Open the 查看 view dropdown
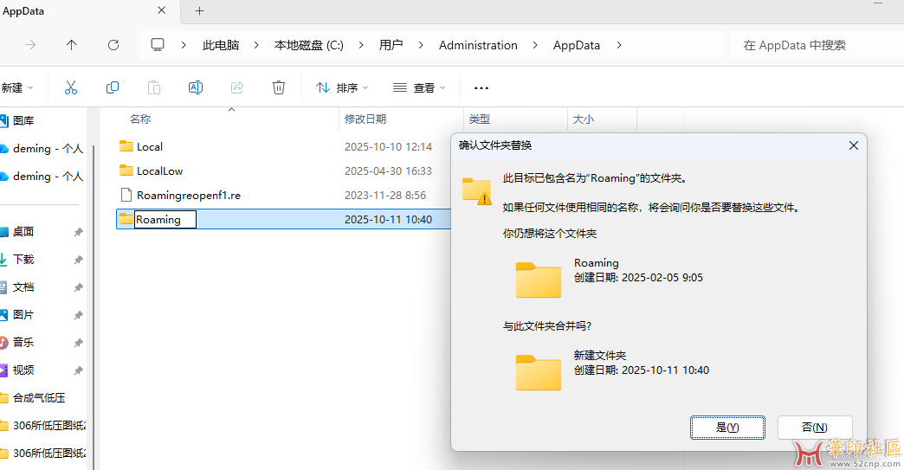904x470 pixels. click(419, 87)
